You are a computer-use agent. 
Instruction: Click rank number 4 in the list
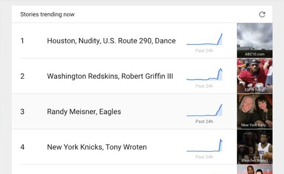click(22, 147)
